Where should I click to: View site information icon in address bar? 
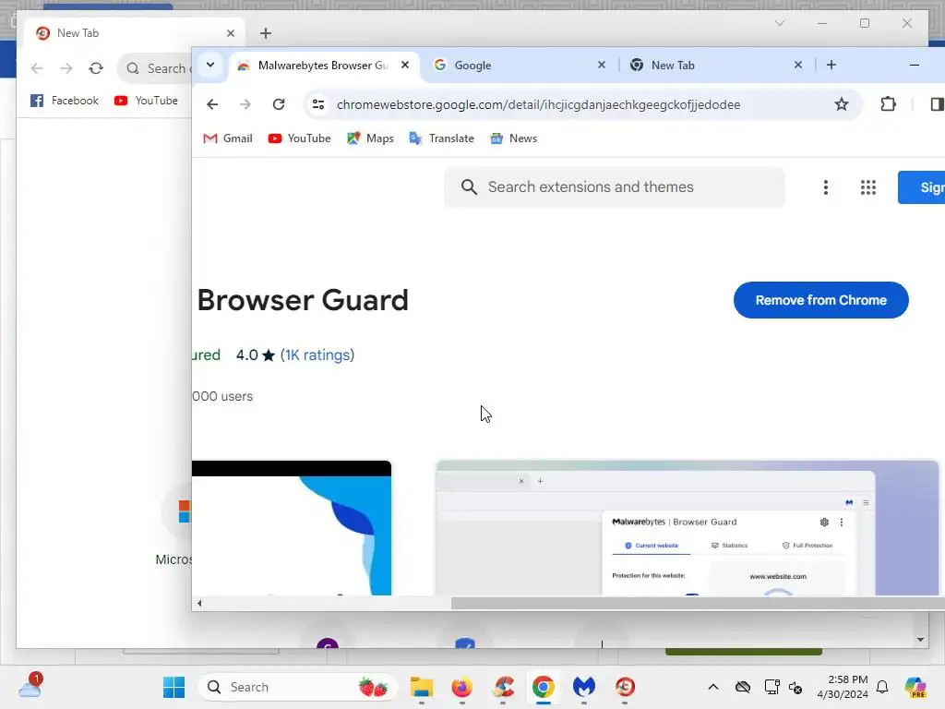pyautogui.click(x=318, y=104)
